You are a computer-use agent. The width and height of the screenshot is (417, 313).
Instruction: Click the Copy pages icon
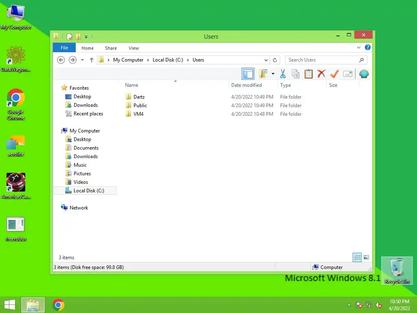(x=296, y=74)
